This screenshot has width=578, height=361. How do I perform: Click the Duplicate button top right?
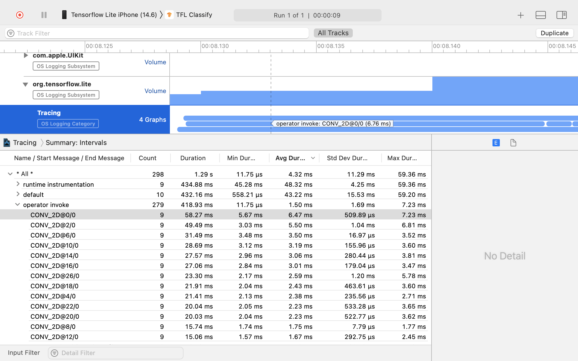coord(555,33)
